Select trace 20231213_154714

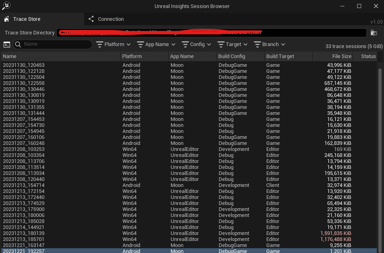189,185
